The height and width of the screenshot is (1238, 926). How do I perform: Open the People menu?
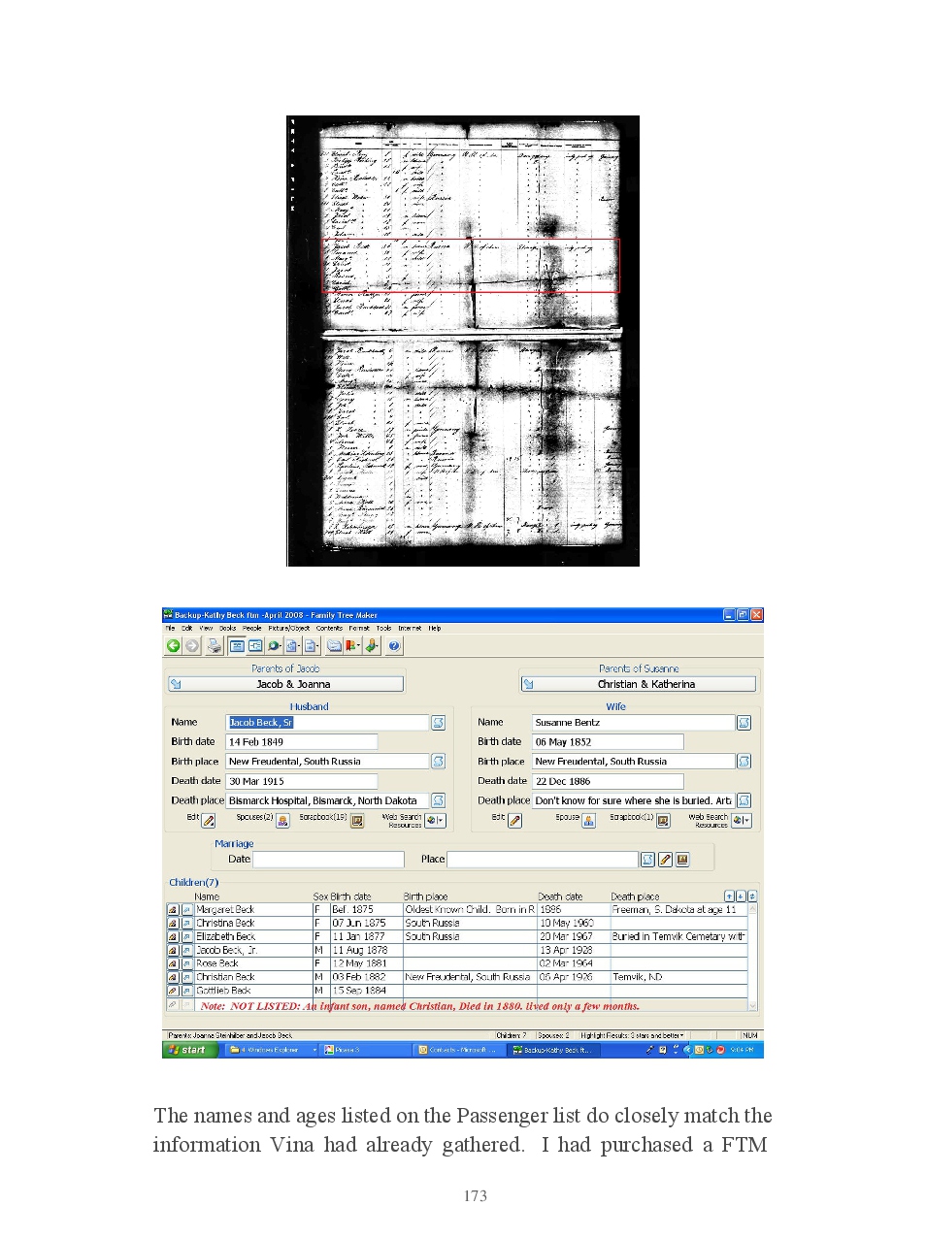pos(252,629)
